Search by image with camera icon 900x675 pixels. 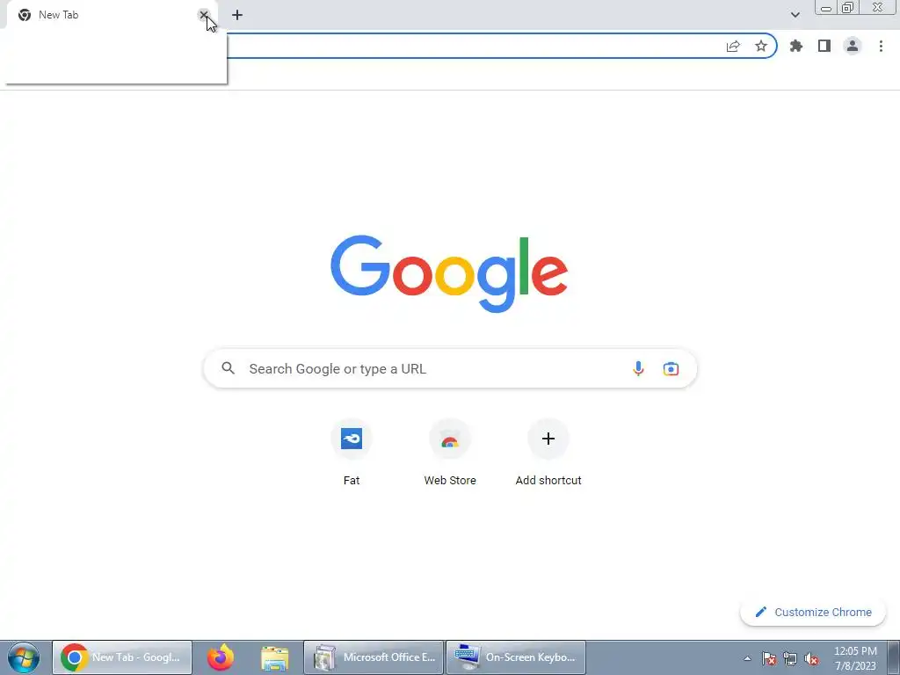coord(671,368)
